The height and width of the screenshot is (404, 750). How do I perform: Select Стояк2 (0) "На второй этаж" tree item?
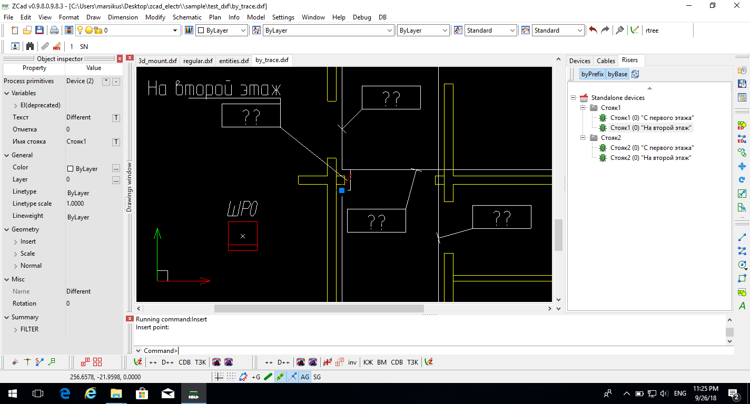tap(650, 158)
